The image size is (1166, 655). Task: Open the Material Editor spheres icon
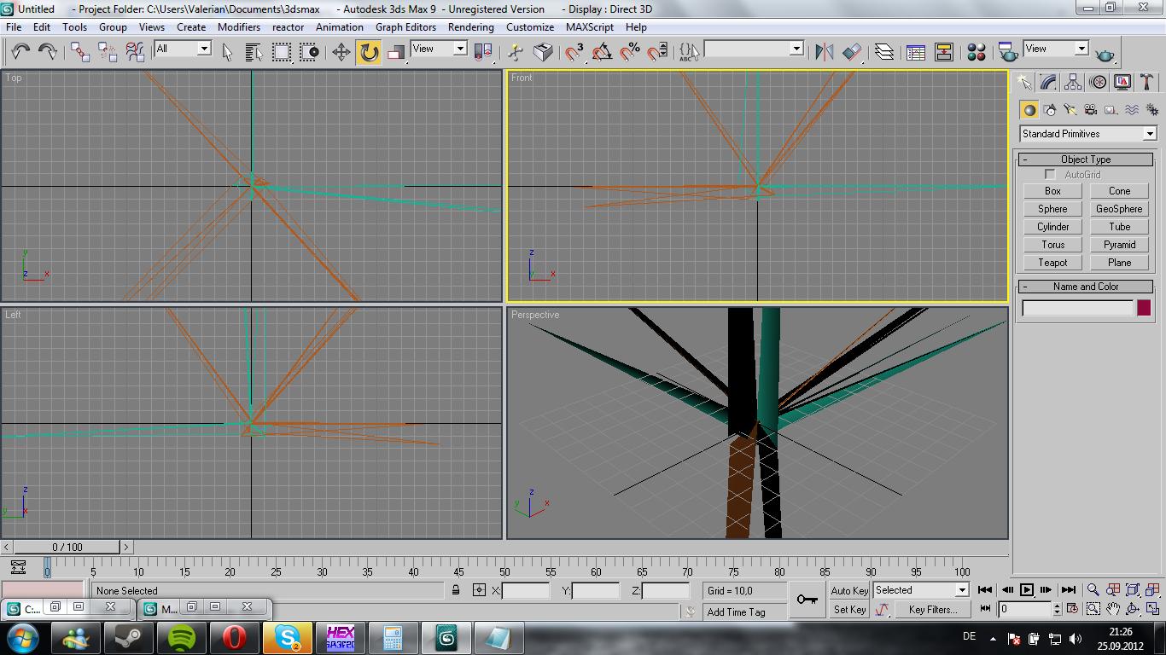tap(977, 52)
